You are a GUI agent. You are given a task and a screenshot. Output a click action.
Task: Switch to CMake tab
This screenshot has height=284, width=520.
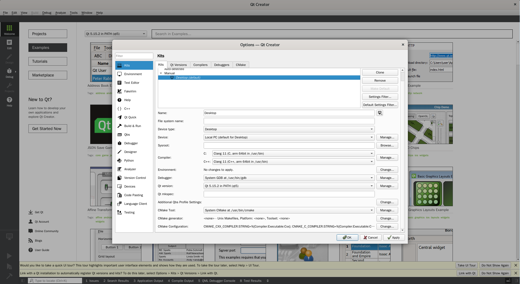tap(241, 65)
